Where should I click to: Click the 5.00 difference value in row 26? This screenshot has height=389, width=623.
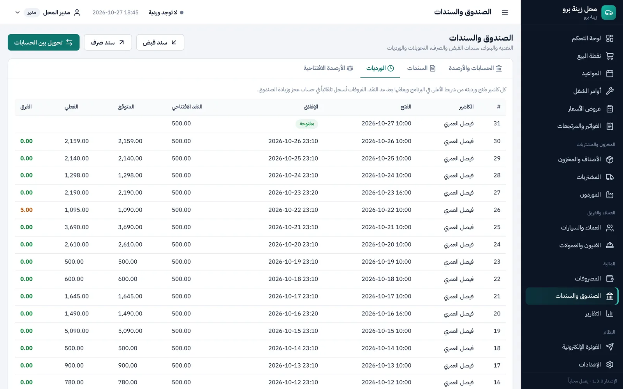click(x=26, y=210)
